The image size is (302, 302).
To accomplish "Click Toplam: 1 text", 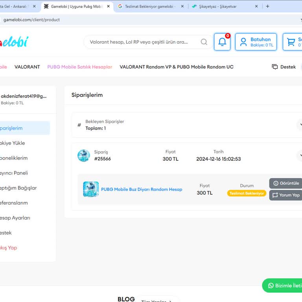I will (96, 128).
